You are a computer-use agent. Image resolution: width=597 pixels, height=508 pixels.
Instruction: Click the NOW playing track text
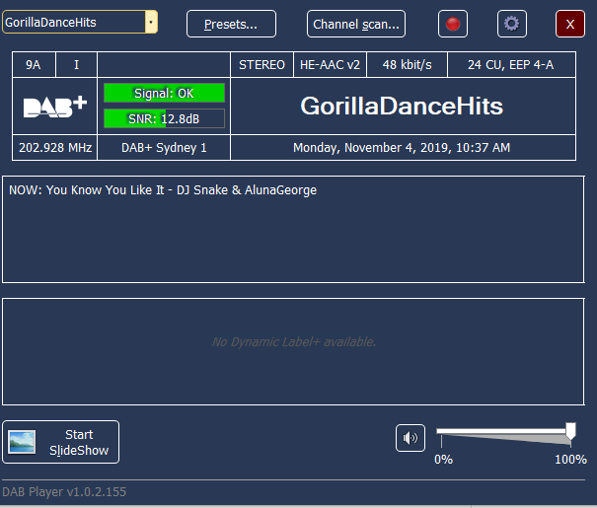[x=163, y=189]
